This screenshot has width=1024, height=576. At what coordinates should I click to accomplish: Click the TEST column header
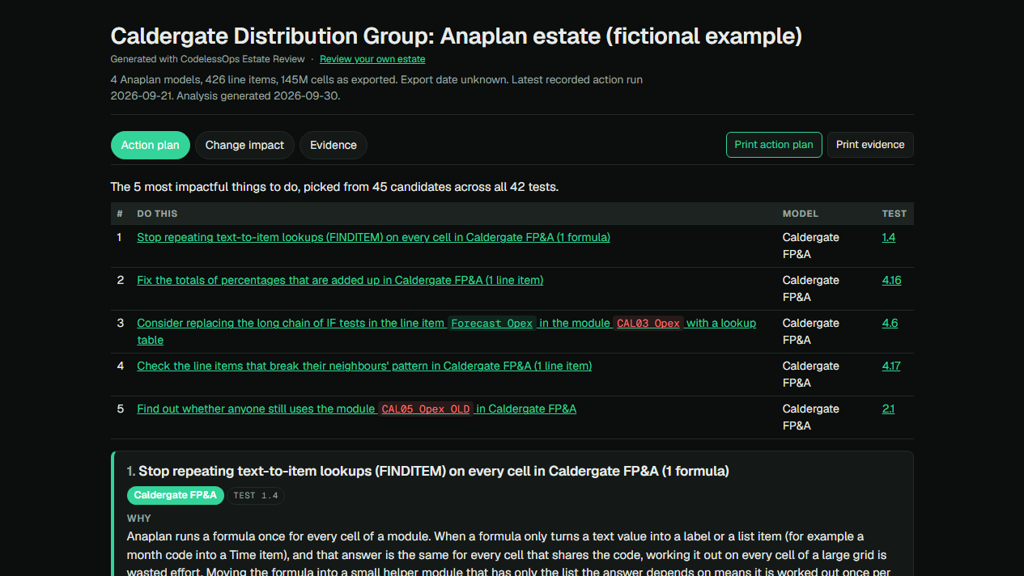coord(894,214)
